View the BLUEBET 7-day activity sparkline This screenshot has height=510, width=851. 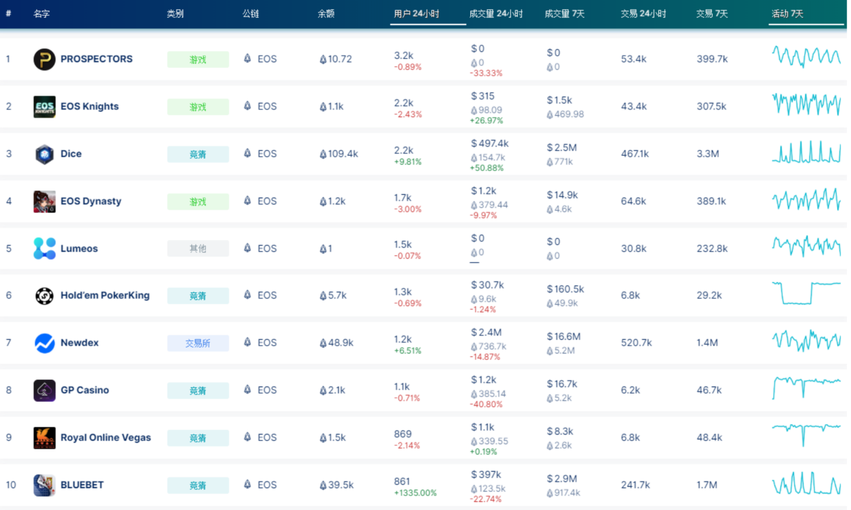806,483
